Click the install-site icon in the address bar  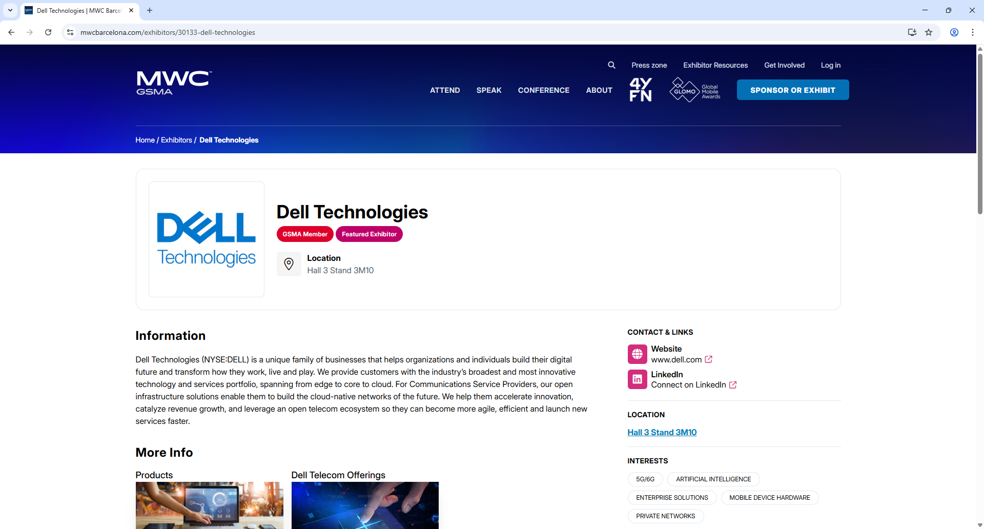pyautogui.click(x=912, y=32)
